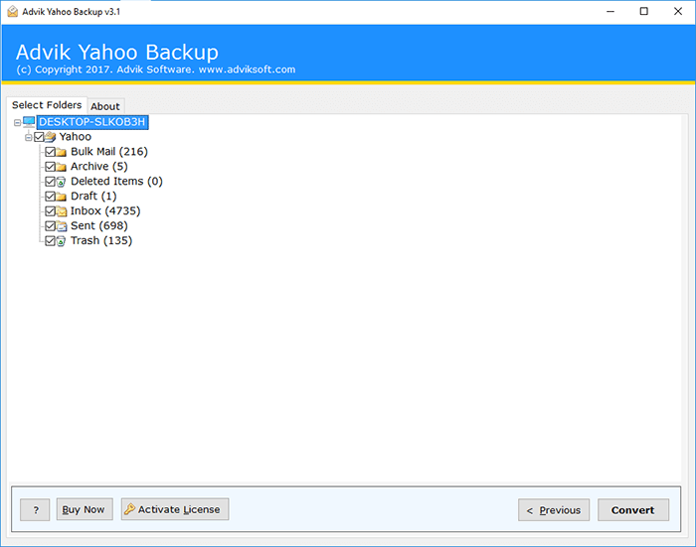Screen dimensions: 696x547
Task: Click the Inbox envelope folder icon
Action: click(62, 211)
